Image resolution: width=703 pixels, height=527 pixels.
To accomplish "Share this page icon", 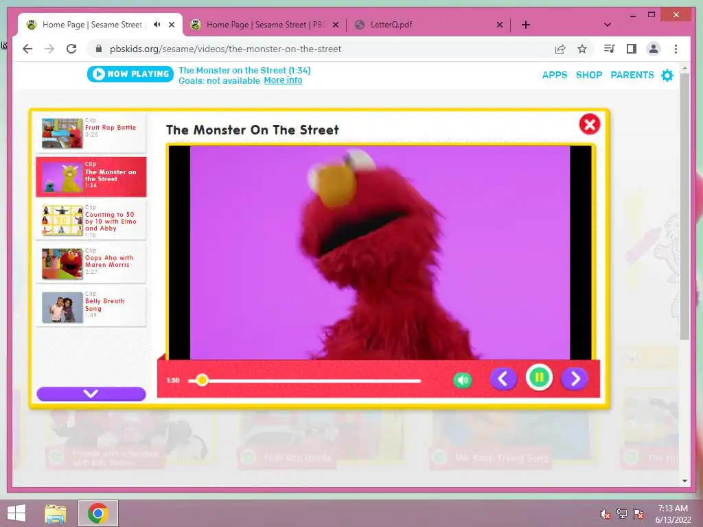I will 560,49.
